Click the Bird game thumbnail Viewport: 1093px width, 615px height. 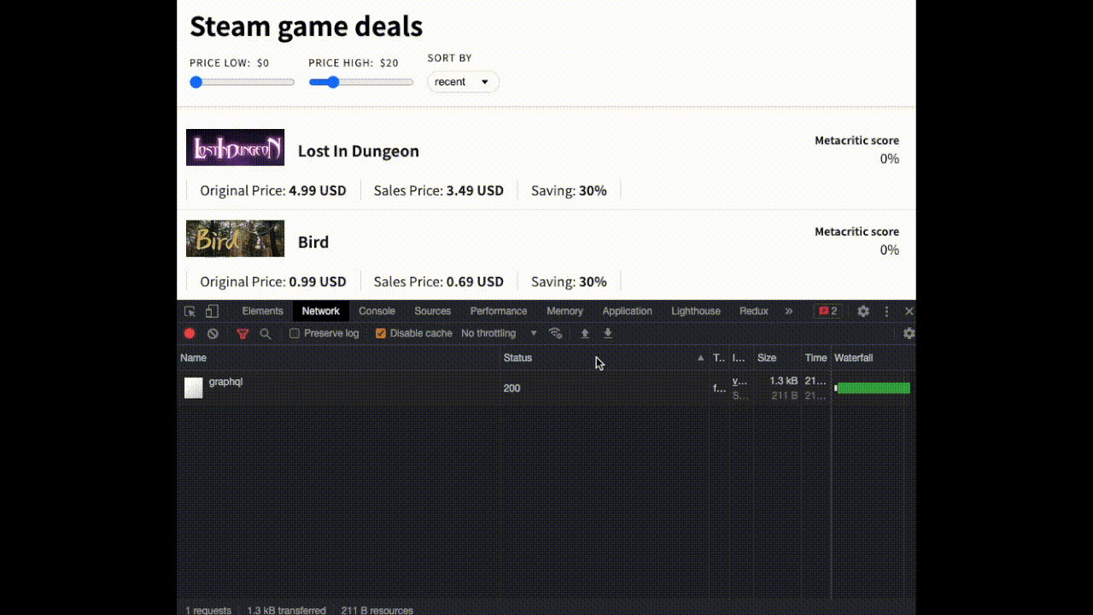[x=235, y=238]
